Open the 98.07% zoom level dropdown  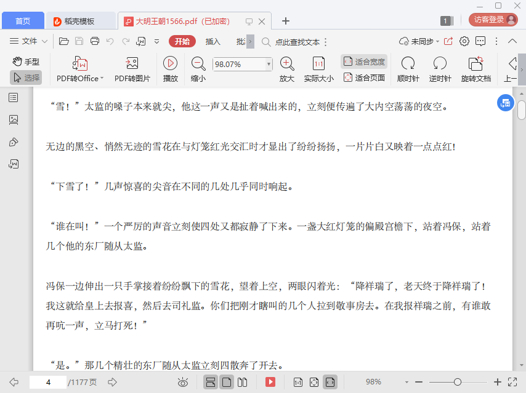pos(269,64)
